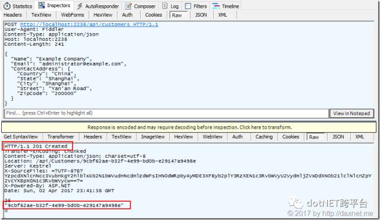Open the Caching response tab
380x220 pixels.
(x=264, y=137)
